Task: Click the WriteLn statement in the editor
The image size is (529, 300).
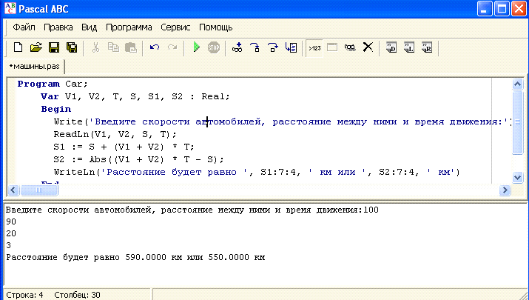Action: [x=257, y=173]
